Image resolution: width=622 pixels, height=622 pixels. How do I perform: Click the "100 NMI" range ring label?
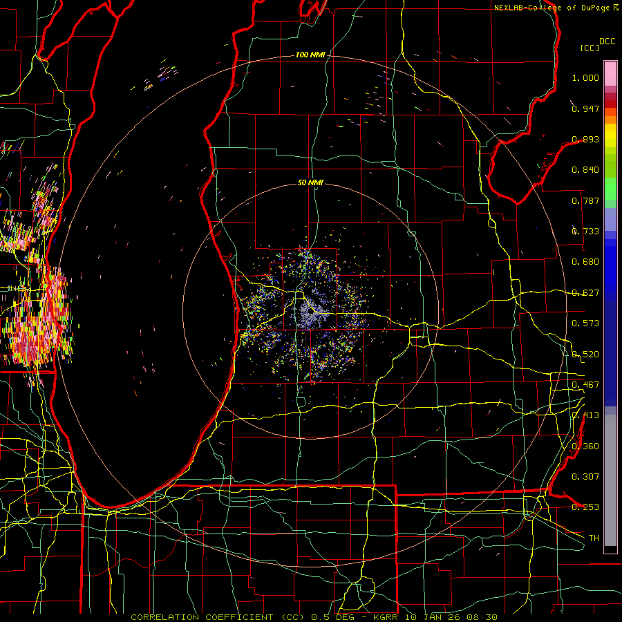310,55
